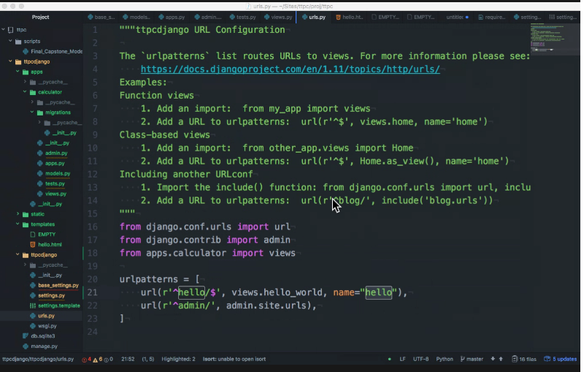Image resolution: width=584 pixels, height=372 pixels.
Task: Collapse the templates folder
Action: [x=18, y=224]
